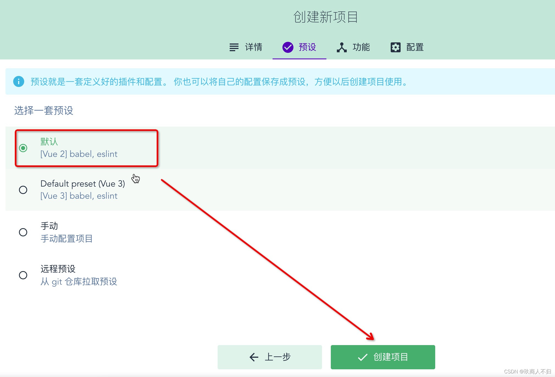
Task: Select Default preset (Vue 3) radio
Action: 23,190
